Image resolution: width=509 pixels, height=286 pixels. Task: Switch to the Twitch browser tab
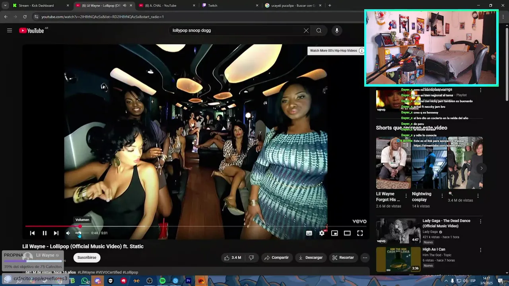point(230,6)
